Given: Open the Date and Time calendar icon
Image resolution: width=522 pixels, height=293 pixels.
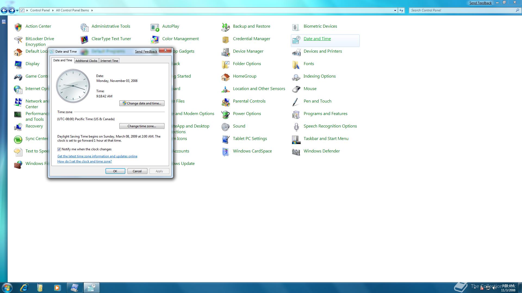Looking at the screenshot, I should [296, 40].
